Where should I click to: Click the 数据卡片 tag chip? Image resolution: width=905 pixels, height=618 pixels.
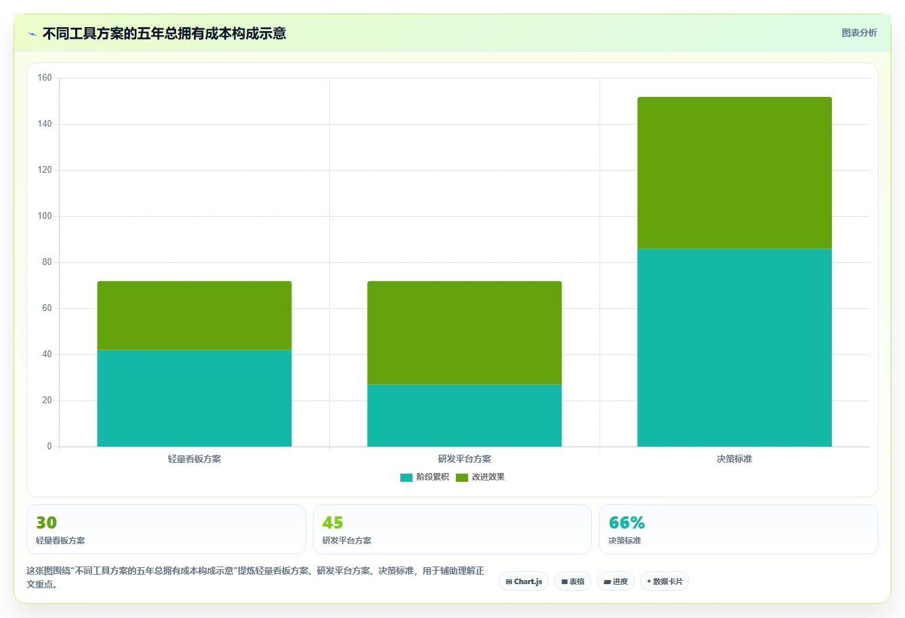[x=665, y=581]
